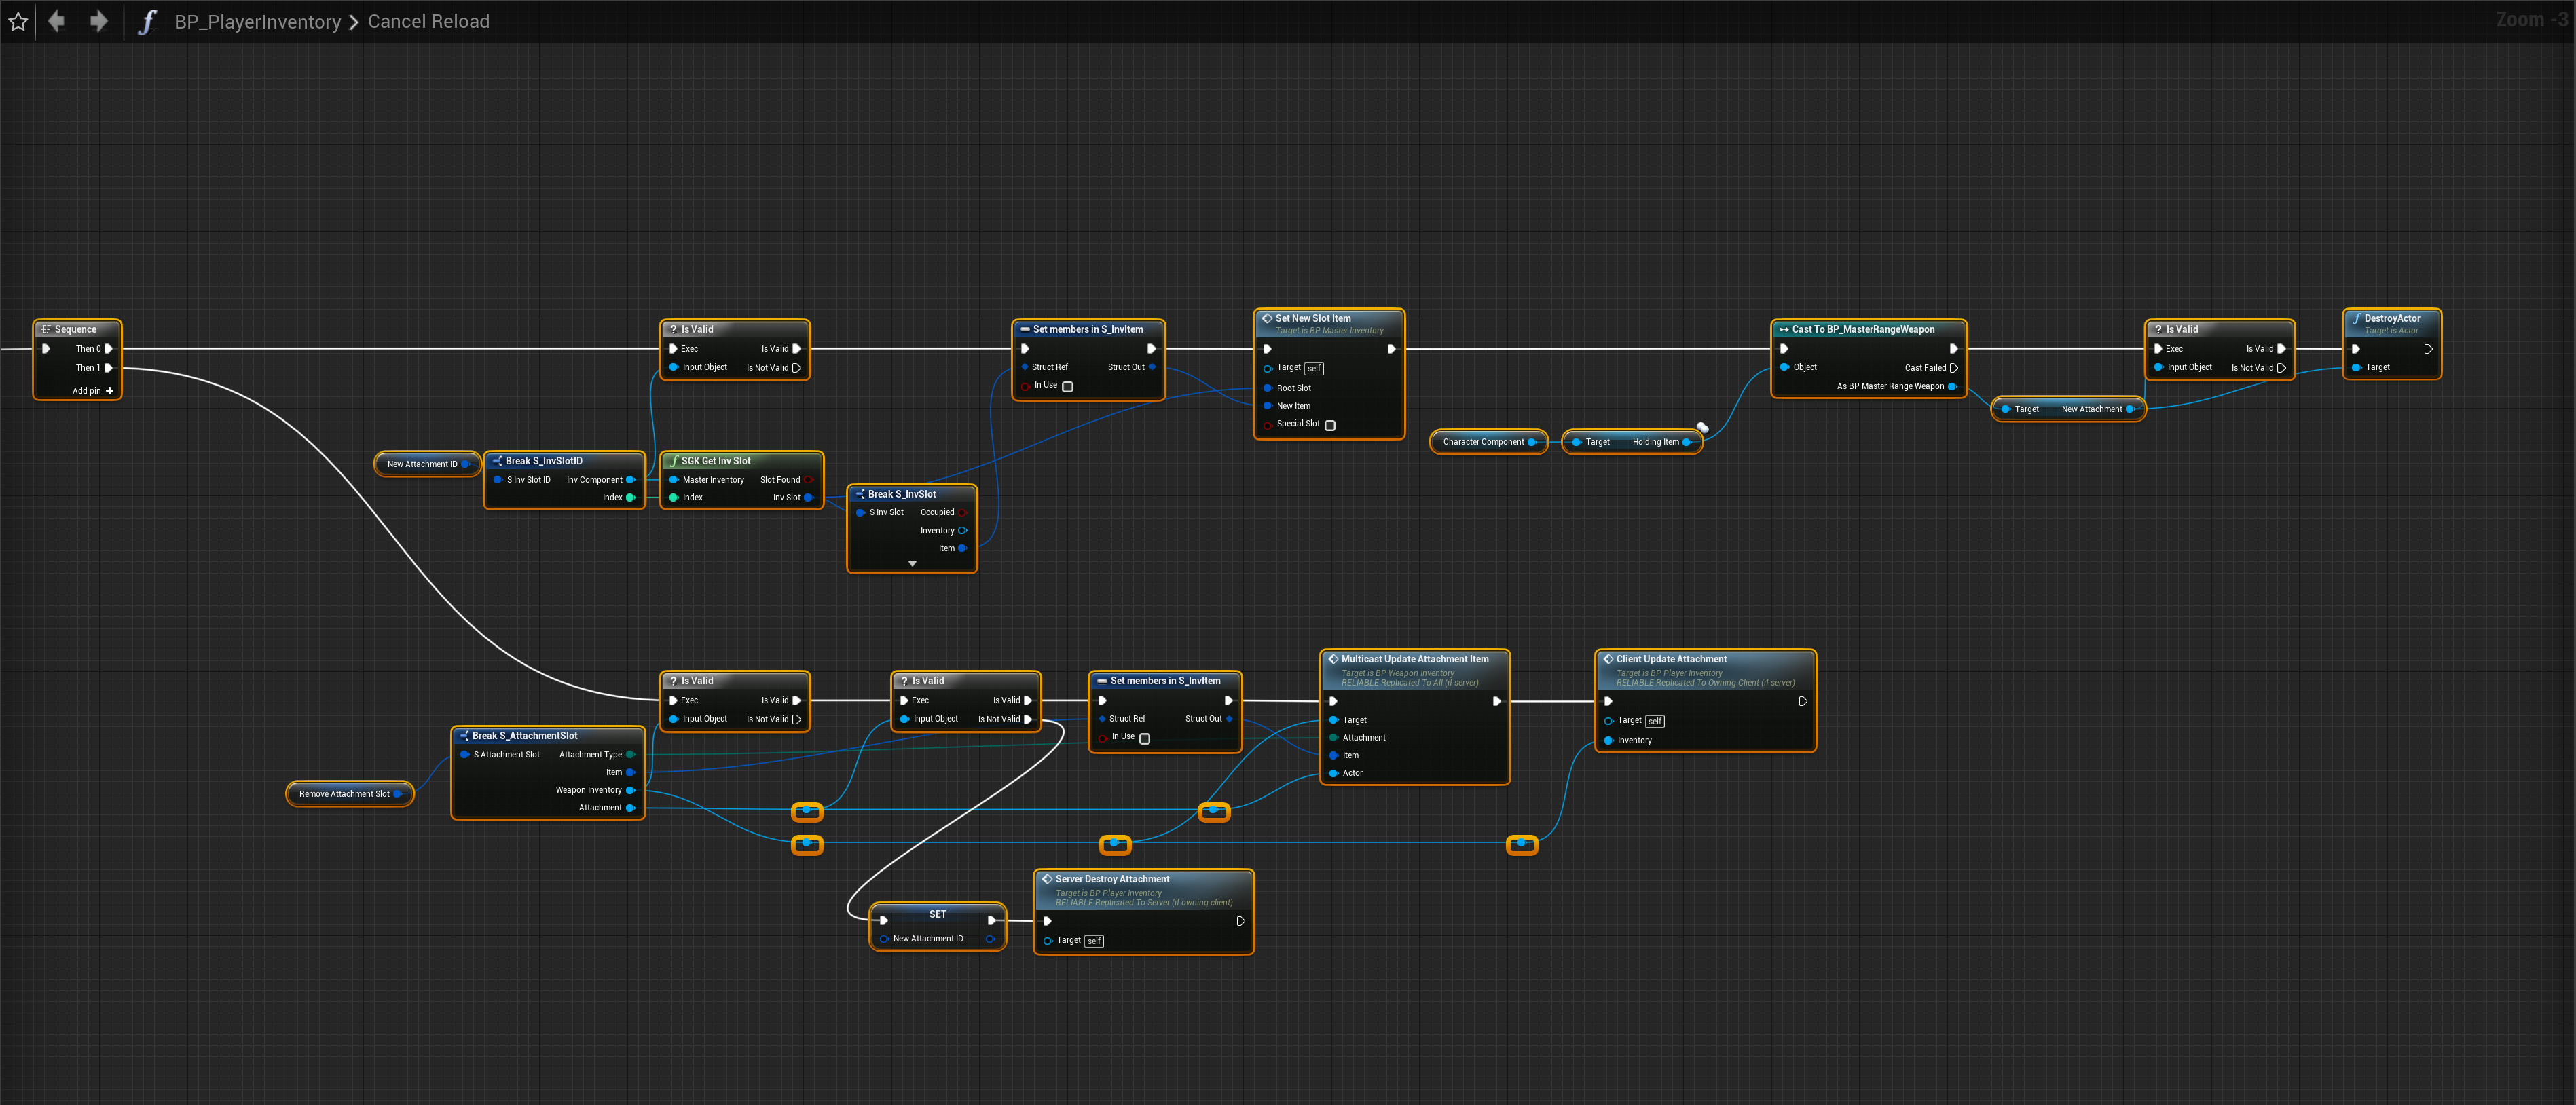Open the breadcrumb chevron after BP_PlayerInventory
The image size is (2576, 1105).
coord(354,22)
